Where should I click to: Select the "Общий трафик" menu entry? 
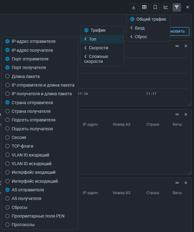point(151,19)
